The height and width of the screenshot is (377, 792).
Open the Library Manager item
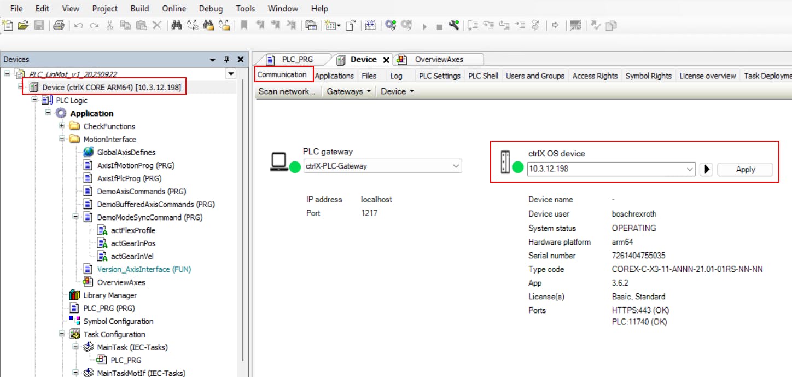109,295
